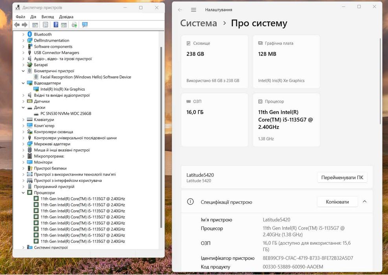Viewport: 388px width, 275px height.
Task: Select Вхідні та вихідні аудіопристрої row
Action: tap(62, 95)
